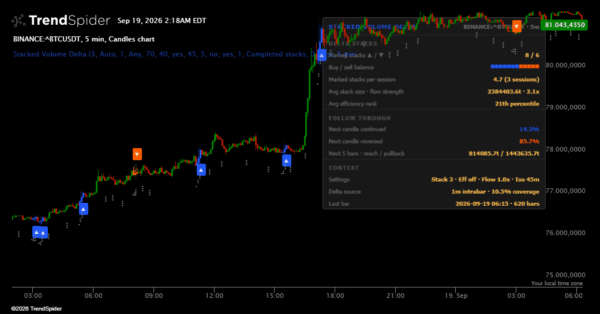Viewport: 600px width, 314px height.
Task: Click the blue up-arrow marker before 06:00
Action: coord(84,209)
